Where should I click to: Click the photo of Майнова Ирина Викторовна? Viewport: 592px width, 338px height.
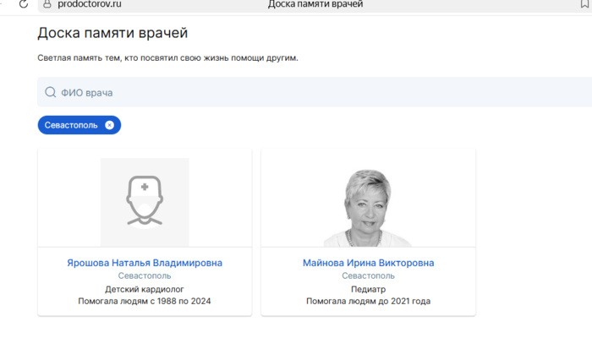tap(368, 208)
